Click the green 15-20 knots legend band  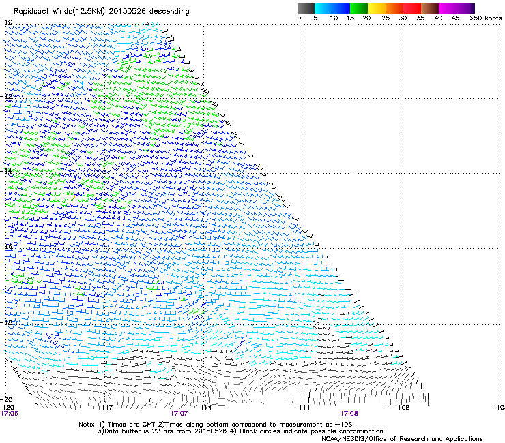[359, 8]
